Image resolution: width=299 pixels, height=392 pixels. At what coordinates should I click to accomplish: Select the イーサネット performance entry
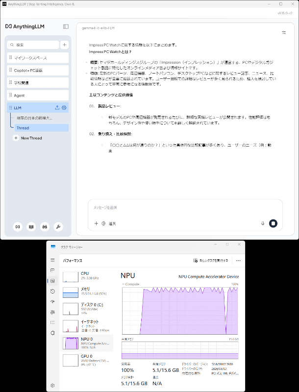point(86,326)
